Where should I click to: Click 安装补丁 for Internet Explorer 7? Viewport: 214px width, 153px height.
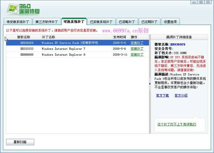point(137,49)
